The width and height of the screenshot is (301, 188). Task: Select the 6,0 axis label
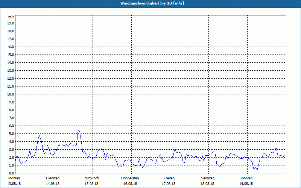point(11,126)
